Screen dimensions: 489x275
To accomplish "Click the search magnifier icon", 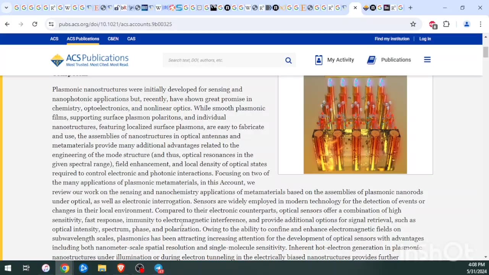I will tap(288, 60).
